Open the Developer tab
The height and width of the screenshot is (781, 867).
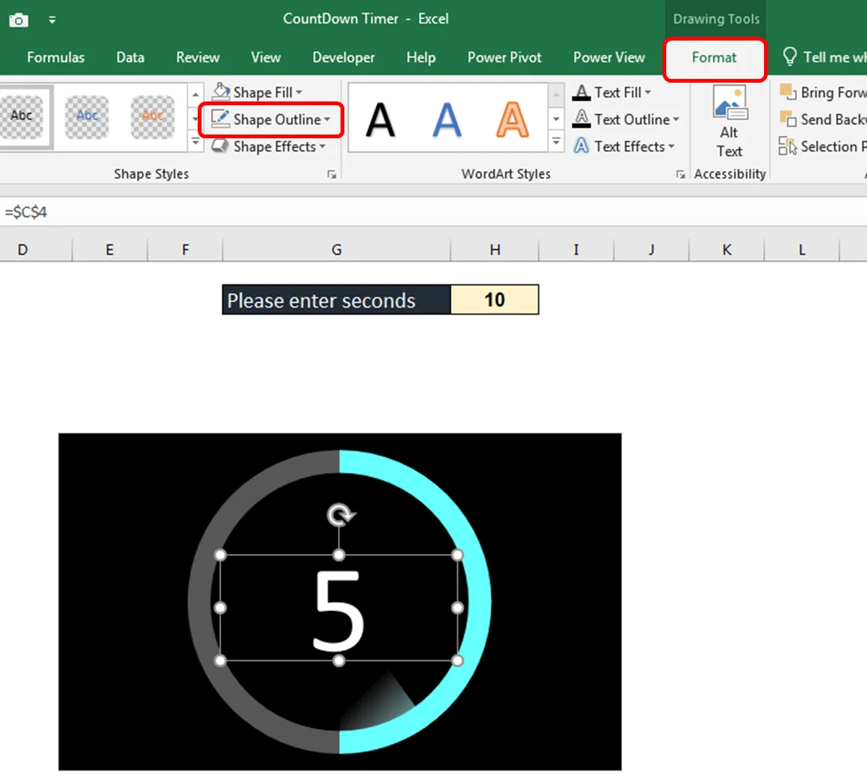tap(343, 58)
